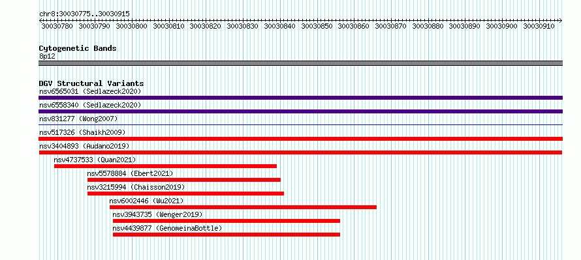Open nsv4439877 (GenomeinaBottle) label
This screenshot has width=581, height=260.
tap(167, 228)
